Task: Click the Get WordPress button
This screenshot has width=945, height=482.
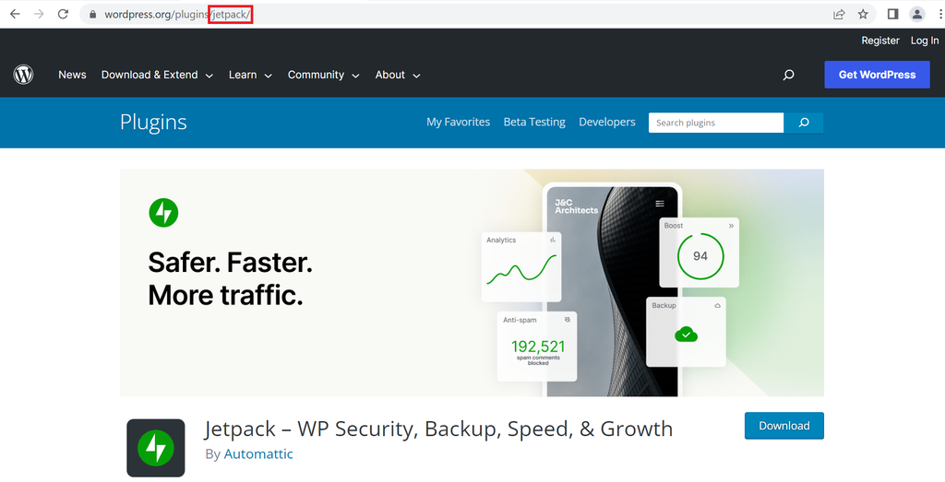Action: click(877, 75)
